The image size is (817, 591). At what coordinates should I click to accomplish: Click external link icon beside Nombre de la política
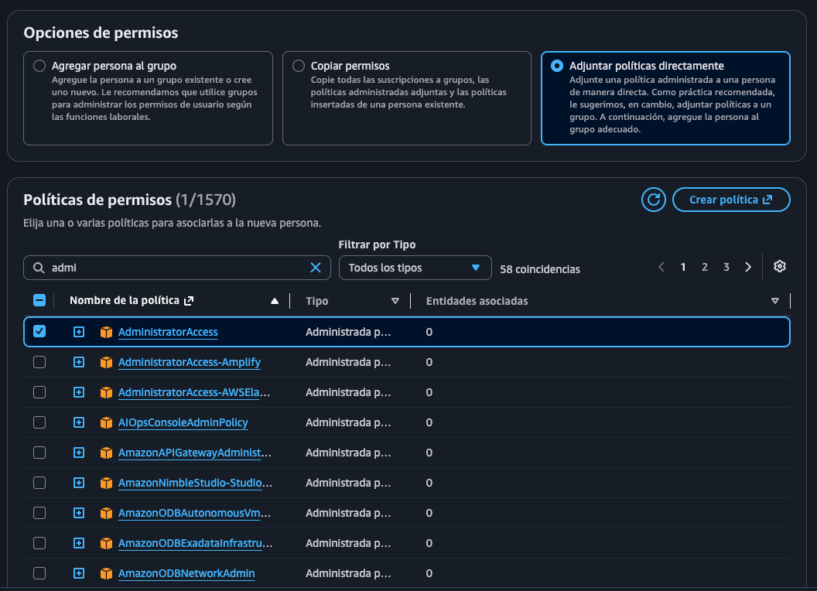189,301
